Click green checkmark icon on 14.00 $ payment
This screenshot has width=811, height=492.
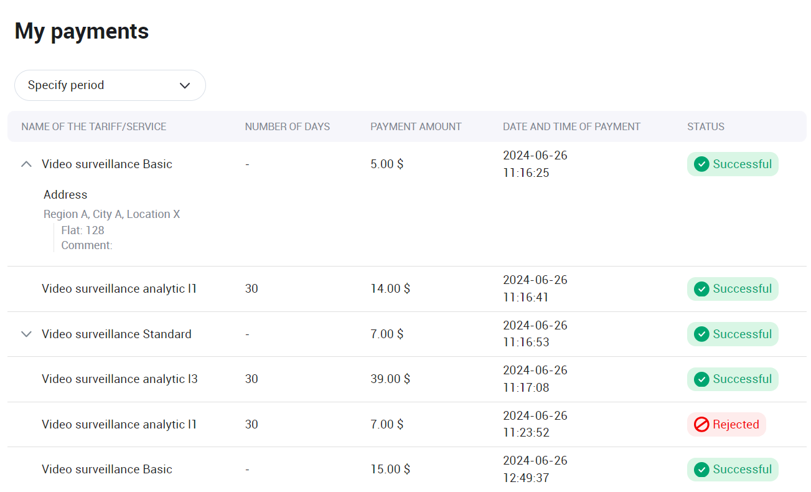[x=701, y=289]
